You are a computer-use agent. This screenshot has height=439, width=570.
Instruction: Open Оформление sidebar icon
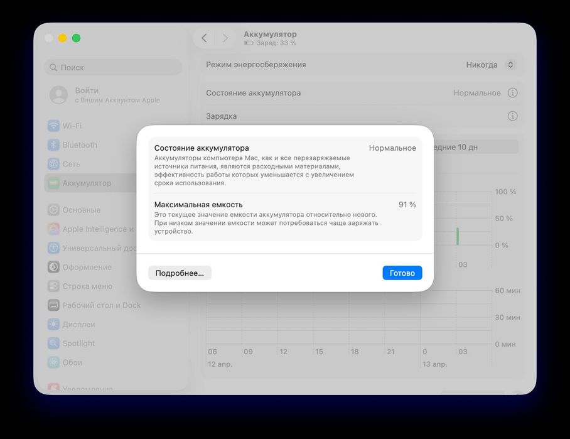(x=53, y=267)
